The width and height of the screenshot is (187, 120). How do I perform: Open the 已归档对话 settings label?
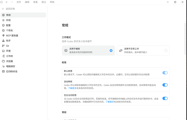[x=12, y=72]
